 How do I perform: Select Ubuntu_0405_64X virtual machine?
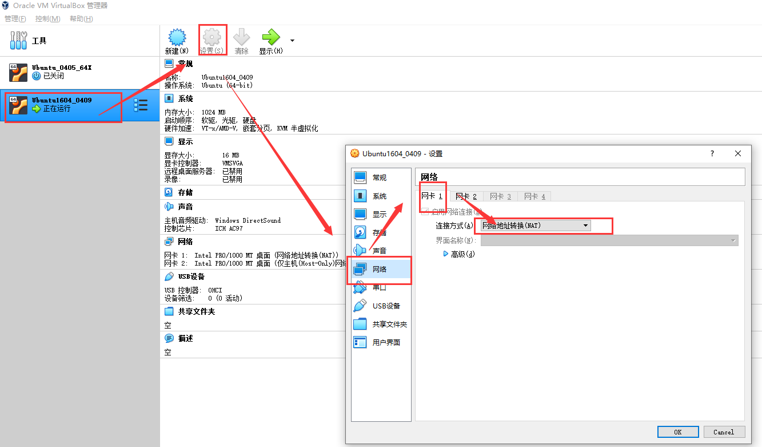point(80,72)
